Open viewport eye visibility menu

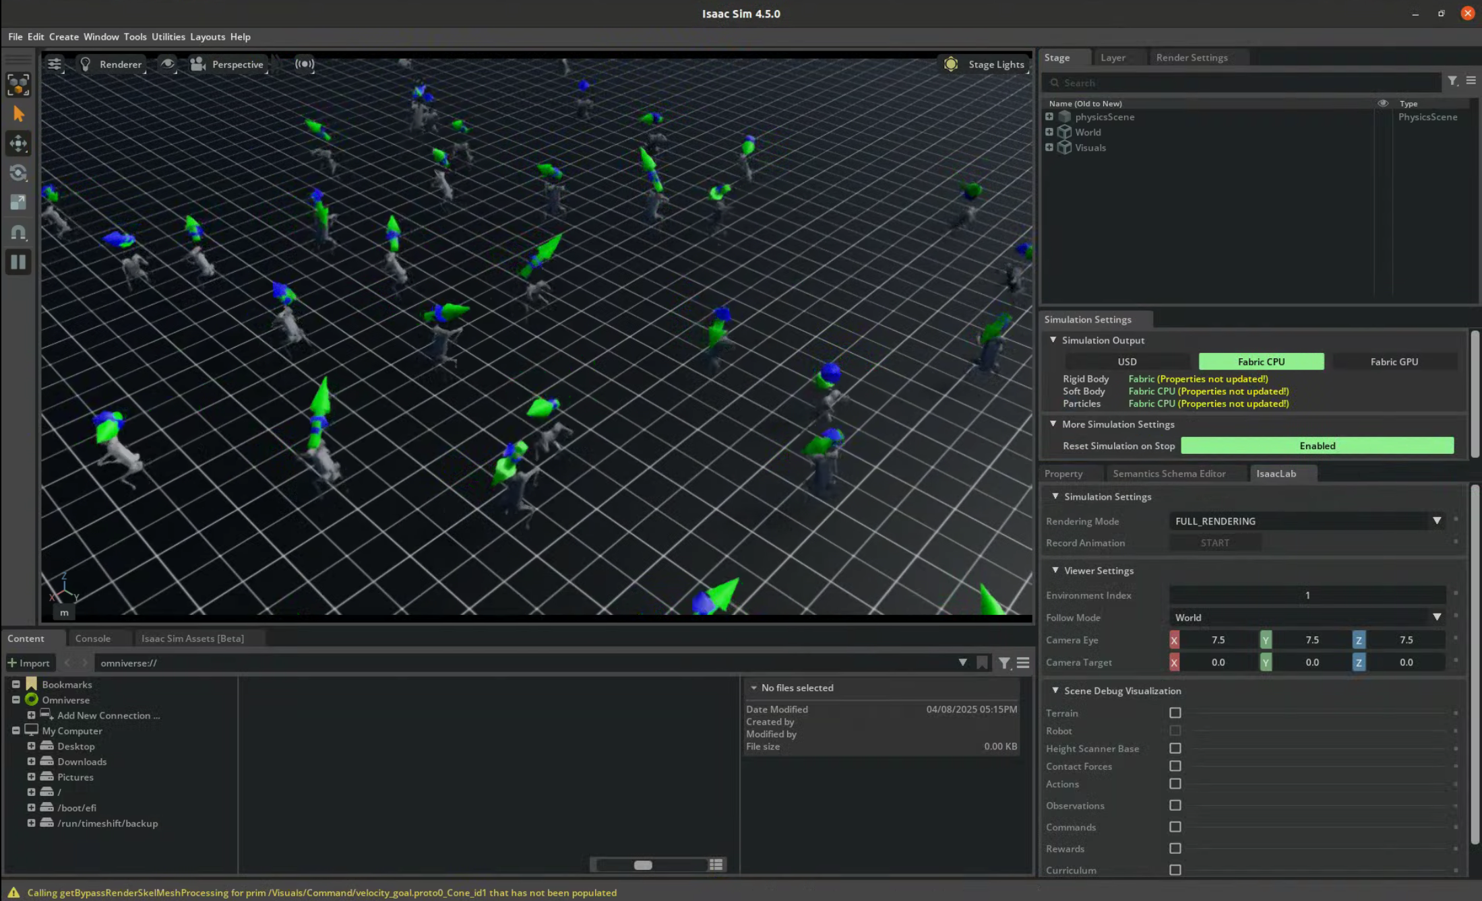tap(167, 64)
